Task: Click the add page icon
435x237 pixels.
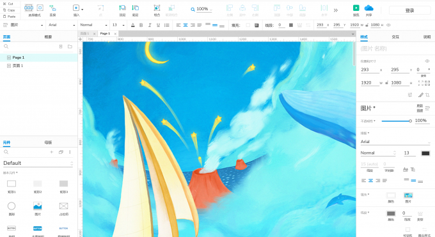Action: tap(61, 47)
